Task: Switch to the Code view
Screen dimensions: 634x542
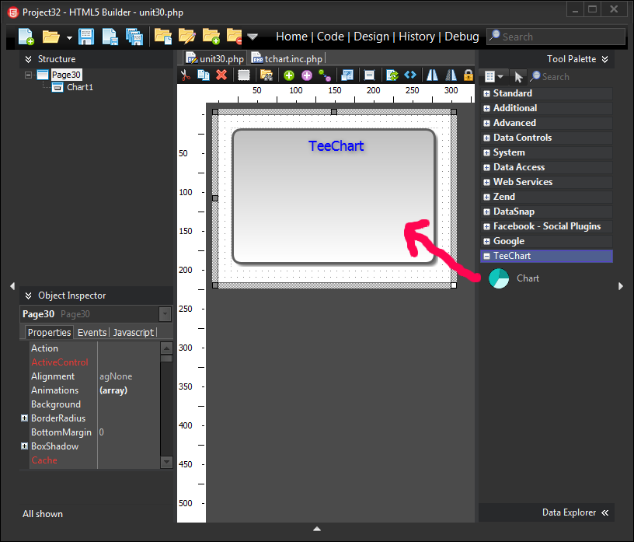Action: (x=330, y=37)
